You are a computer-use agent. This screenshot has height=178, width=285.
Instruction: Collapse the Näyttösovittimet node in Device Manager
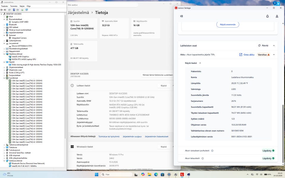4,54
